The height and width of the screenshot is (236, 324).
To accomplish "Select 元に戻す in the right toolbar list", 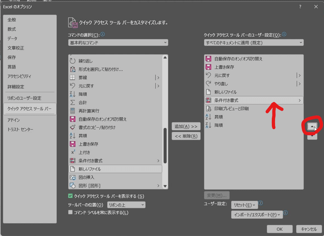I will click(254, 75).
